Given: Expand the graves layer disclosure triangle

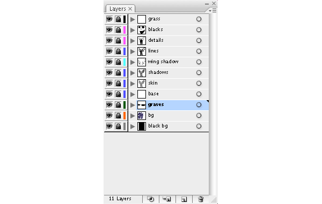Looking at the screenshot, I should coord(133,105).
